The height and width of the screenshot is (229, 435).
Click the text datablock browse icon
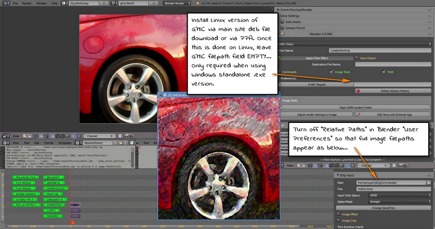[79, 143]
